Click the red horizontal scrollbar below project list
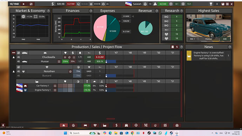Viewport: 242px width, 136px height. coord(111,119)
